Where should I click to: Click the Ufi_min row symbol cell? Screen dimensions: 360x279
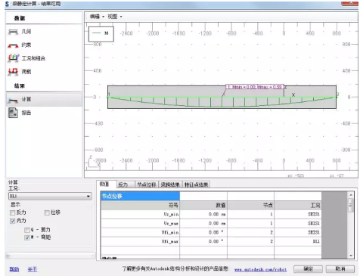pyautogui.click(x=140, y=232)
